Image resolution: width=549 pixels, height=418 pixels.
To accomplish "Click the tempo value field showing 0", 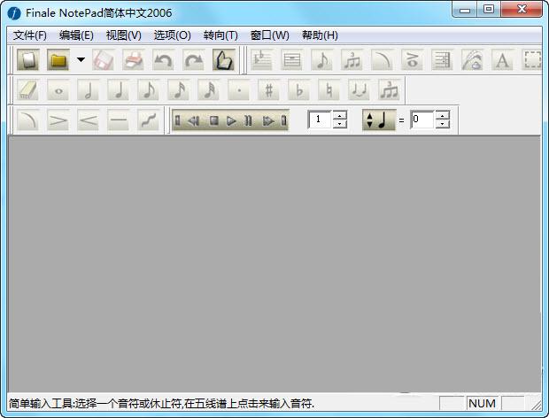I will pyautogui.click(x=422, y=120).
